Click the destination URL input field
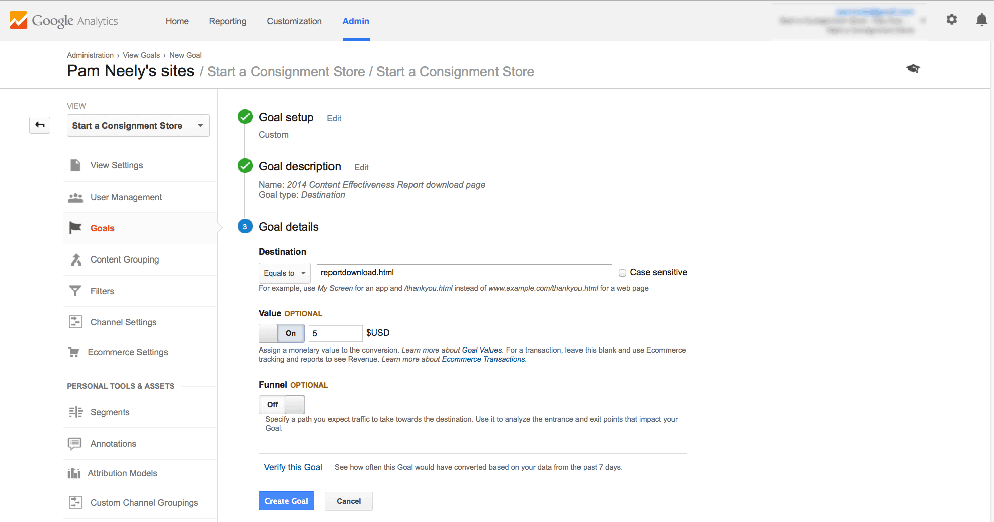994x522 pixels. [x=464, y=273]
